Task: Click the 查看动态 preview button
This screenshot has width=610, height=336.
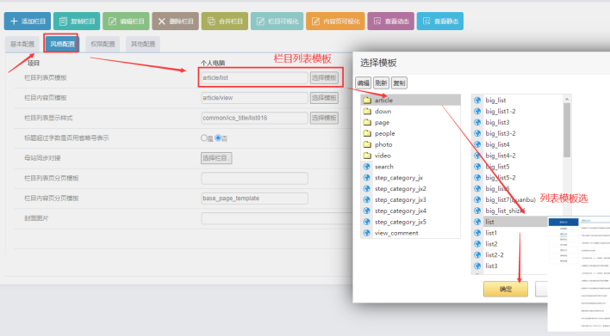Action: coord(390,21)
